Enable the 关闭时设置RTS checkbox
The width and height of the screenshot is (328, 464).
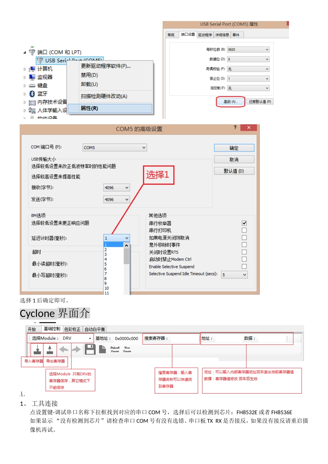click(244, 252)
